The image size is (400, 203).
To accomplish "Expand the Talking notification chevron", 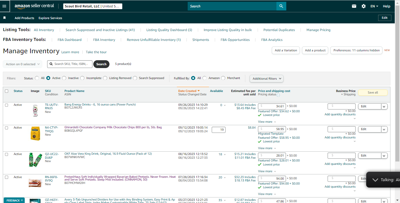I will (375, 180).
